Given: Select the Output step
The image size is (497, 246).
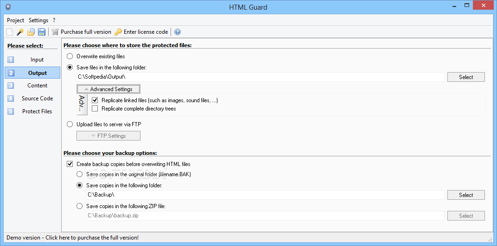Looking at the screenshot, I should (x=32, y=73).
